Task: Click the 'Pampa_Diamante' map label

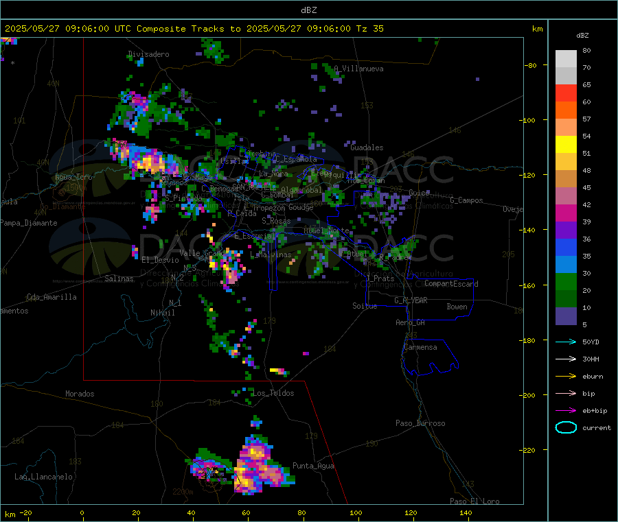Action: coord(28,223)
